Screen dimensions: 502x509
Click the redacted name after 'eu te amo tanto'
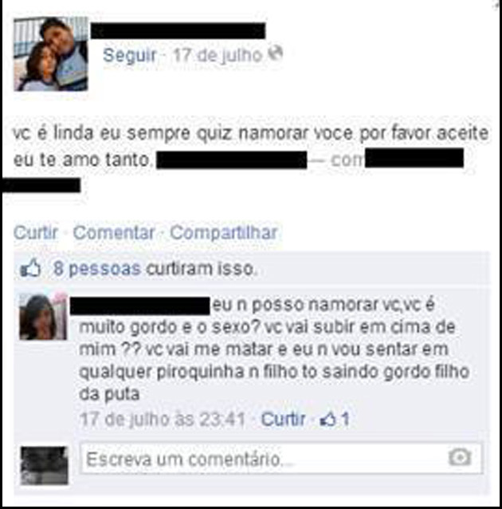[232, 160]
